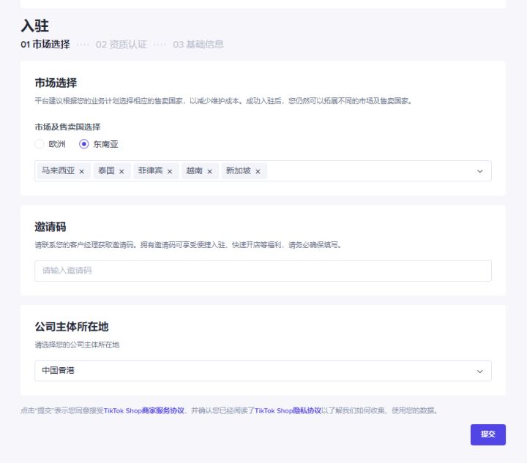Viewport: 527px width, 463px height.
Task: Open the TikTok Shop隐私协议 link
Action: 288,410
